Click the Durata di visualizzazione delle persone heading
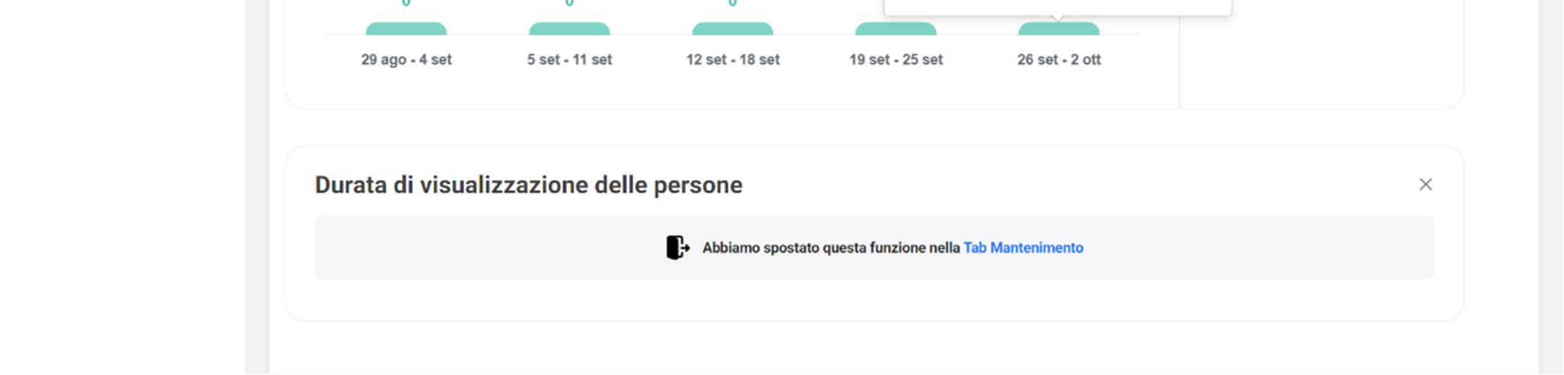This screenshot has height=375, width=1564. pyautogui.click(x=528, y=185)
